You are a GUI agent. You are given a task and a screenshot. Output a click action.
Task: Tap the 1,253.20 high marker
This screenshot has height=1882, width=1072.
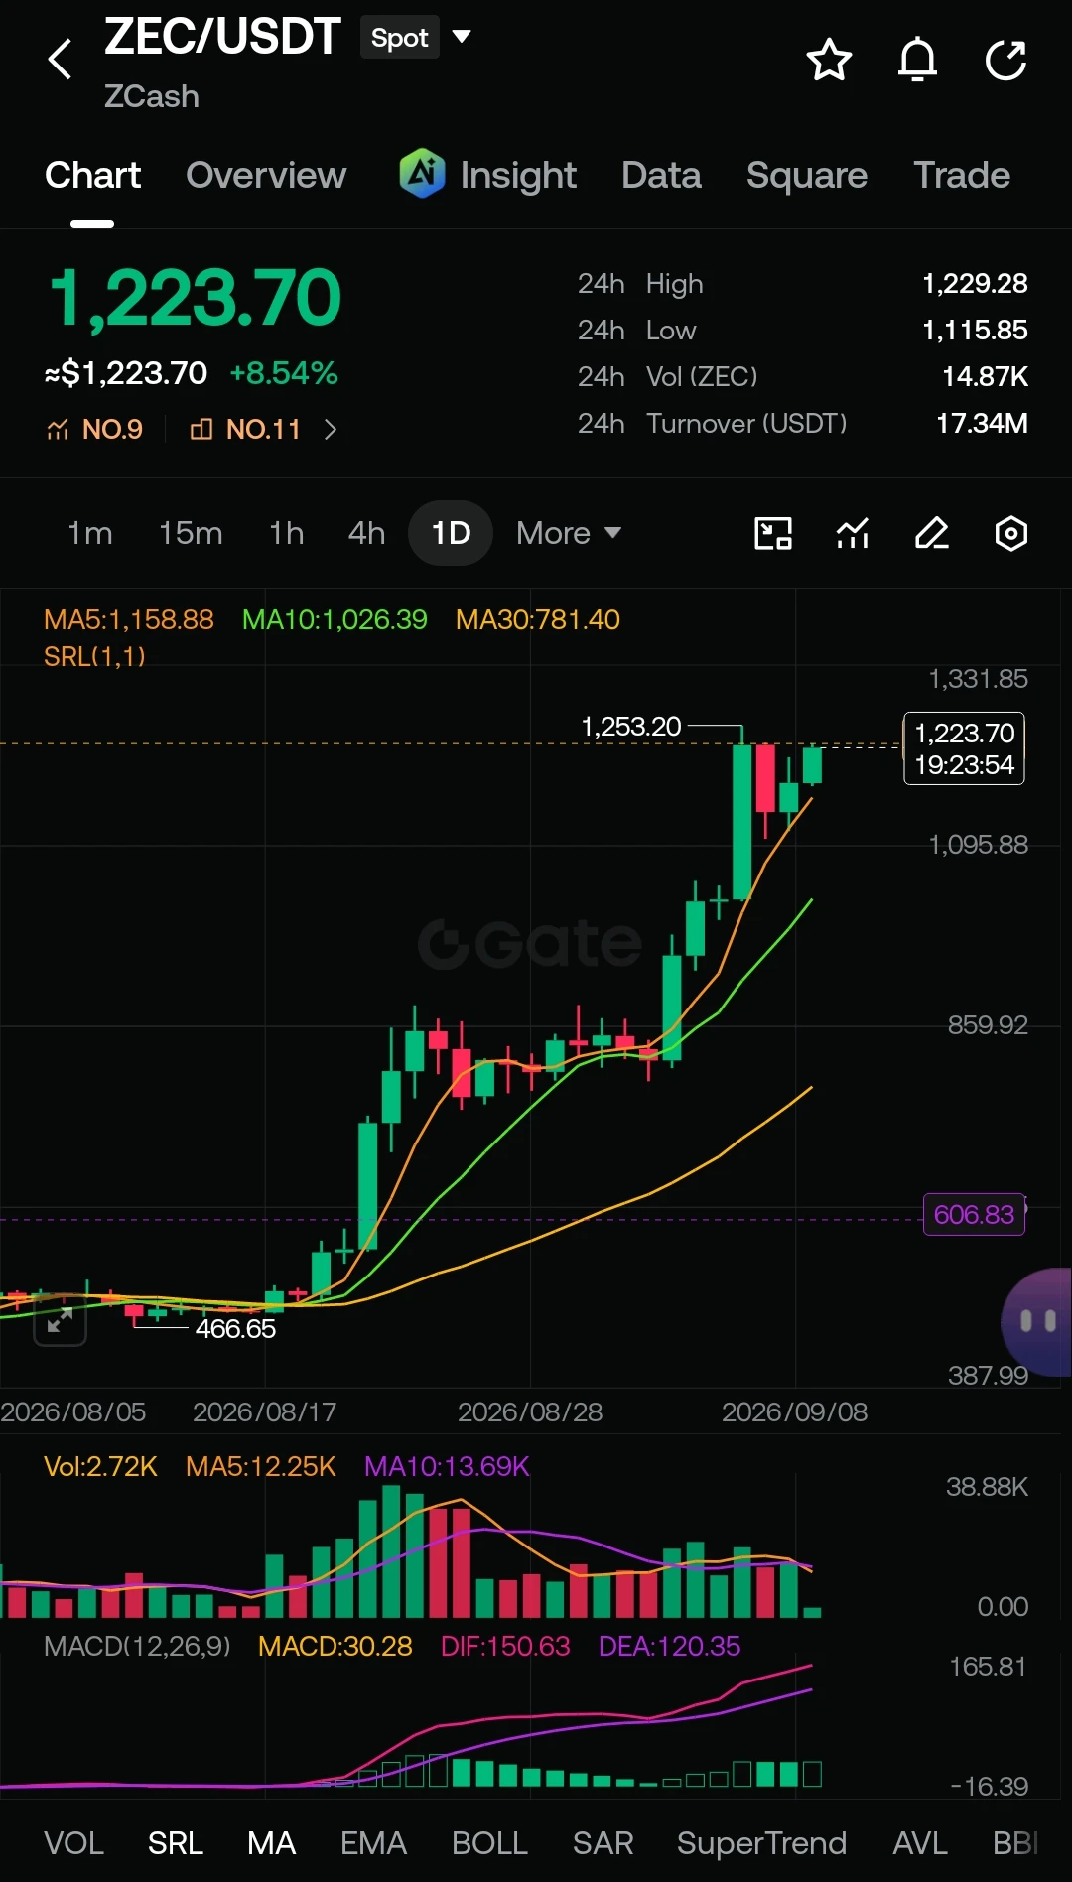pyautogui.click(x=631, y=726)
